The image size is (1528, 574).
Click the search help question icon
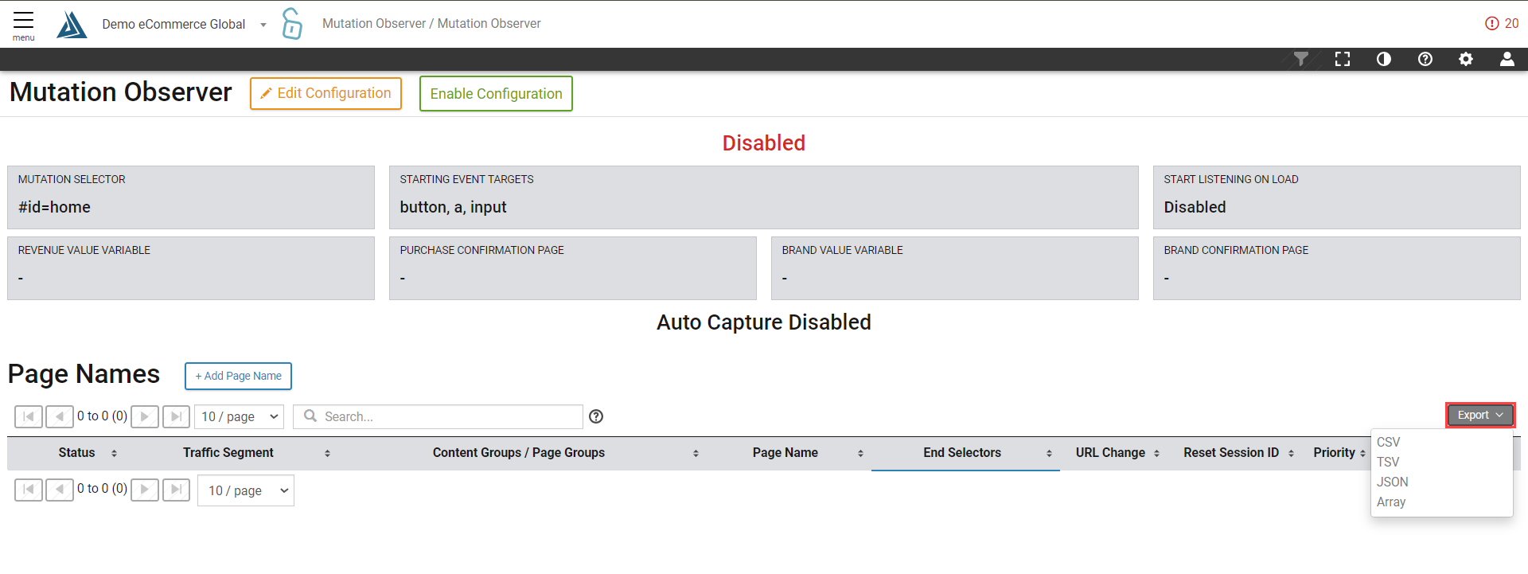point(596,416)
